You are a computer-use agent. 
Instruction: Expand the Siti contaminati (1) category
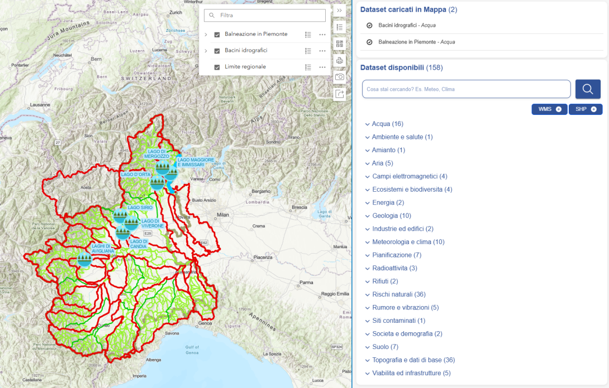395,321
